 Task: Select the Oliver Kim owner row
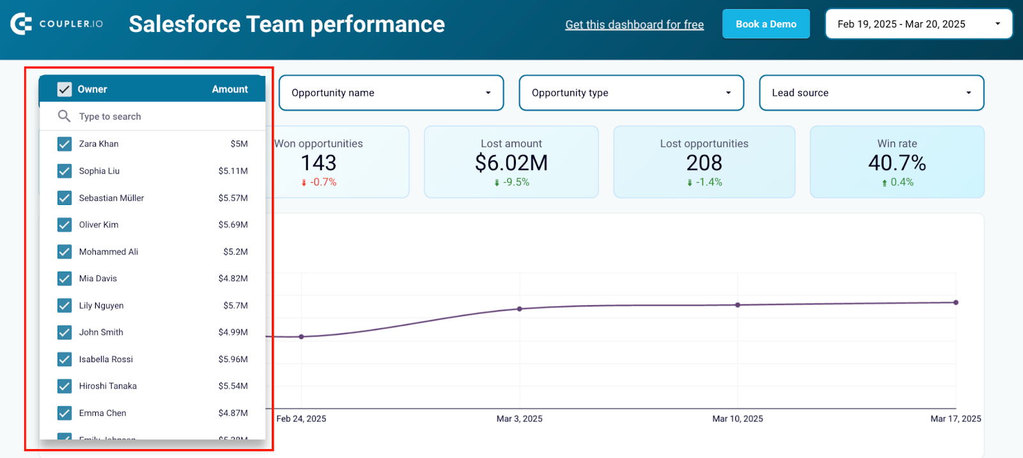pyautogui.click(x=152, y=225)
